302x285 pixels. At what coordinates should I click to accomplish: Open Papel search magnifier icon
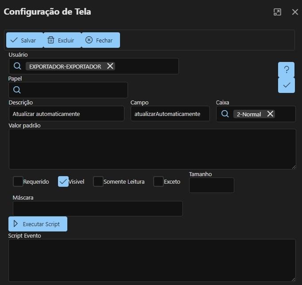[17, 90]
